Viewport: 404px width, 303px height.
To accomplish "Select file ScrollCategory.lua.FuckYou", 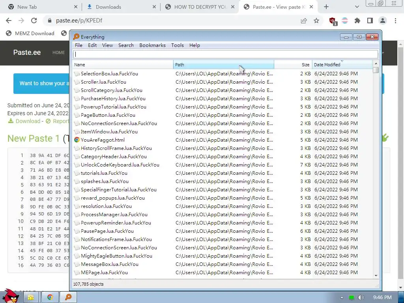I will pos(111,90).
